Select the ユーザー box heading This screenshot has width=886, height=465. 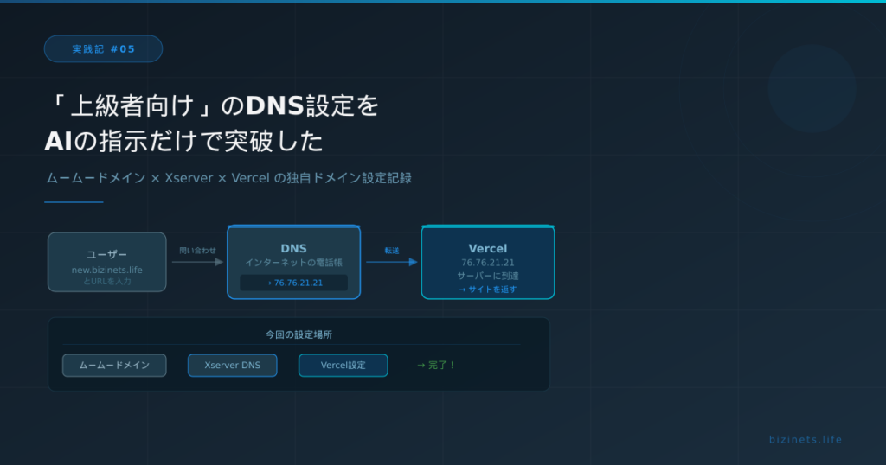[106, 255]
